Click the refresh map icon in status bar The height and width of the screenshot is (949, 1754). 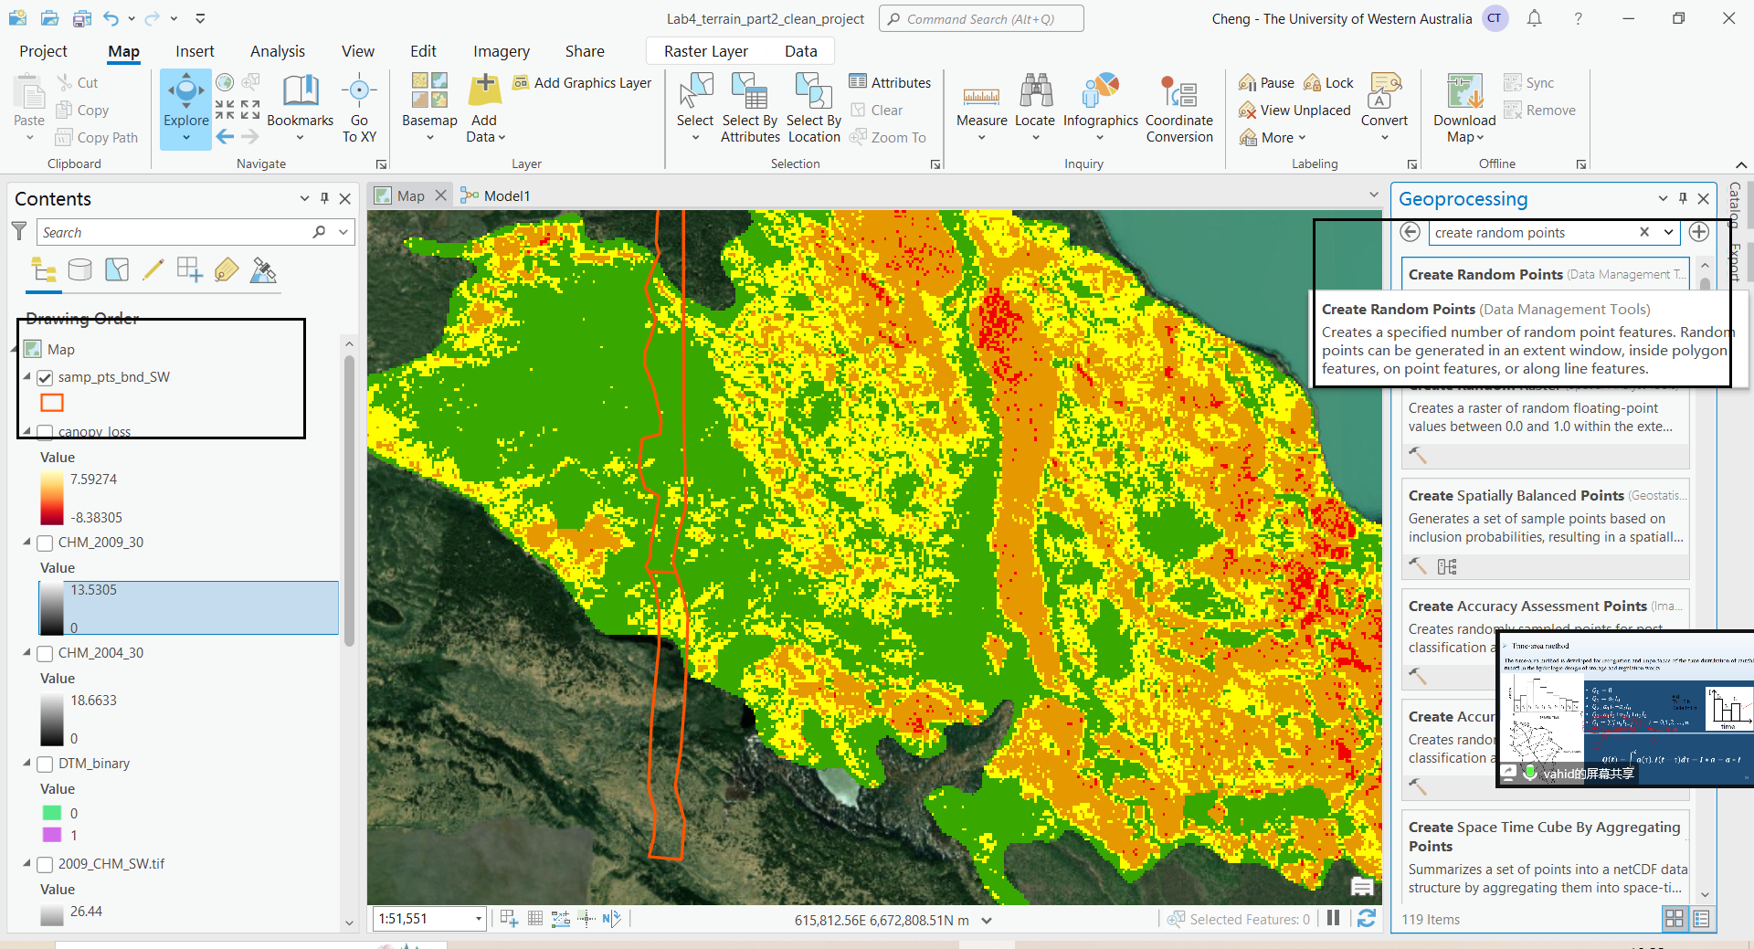click(1366, 919)
